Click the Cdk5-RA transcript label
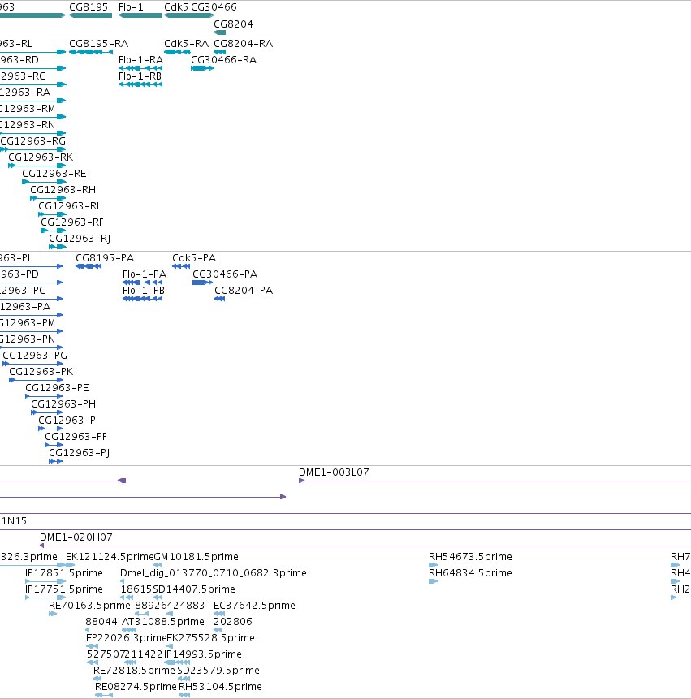This screenshot has height=699, width=691. [x=186, y=44]
